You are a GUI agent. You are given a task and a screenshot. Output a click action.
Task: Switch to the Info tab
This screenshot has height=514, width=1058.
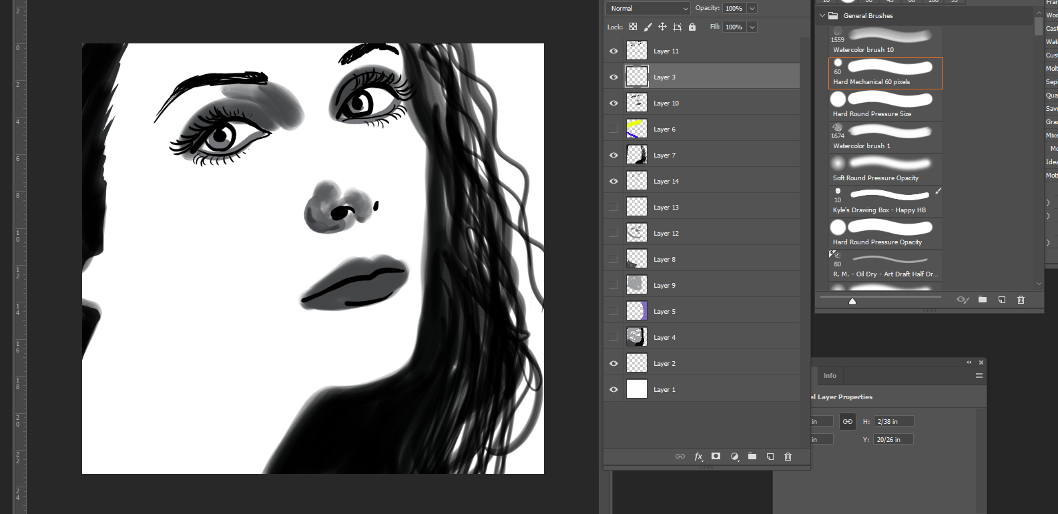coord(830,376)
